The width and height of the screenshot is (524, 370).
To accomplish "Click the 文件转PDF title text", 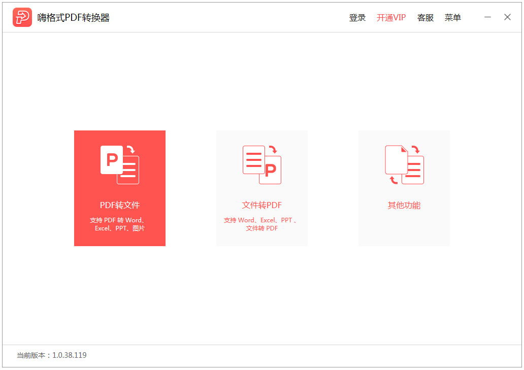I will point(261,206).
